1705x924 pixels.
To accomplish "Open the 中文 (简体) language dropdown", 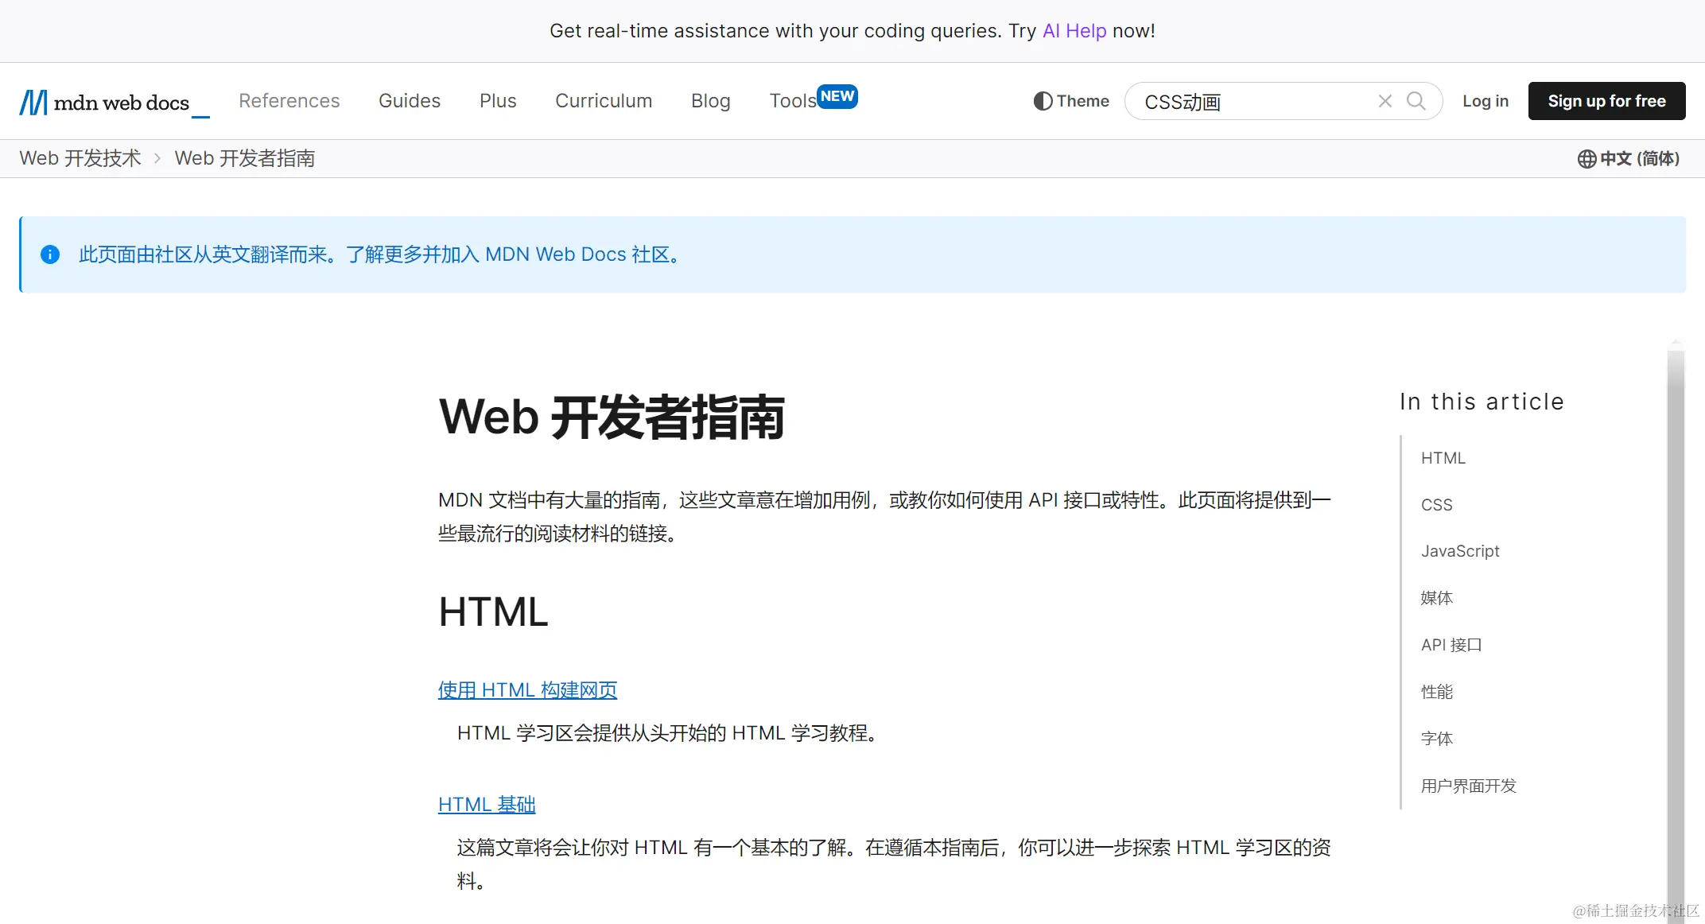I will point(1639,159).
